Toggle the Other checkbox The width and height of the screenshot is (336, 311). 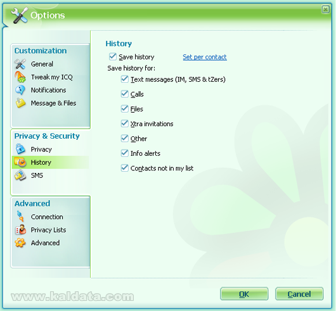pyautogui.click(x=124, y=139)
